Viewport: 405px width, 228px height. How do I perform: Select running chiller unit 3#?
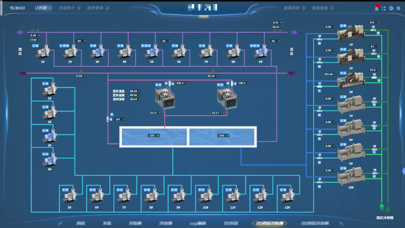coord(351,81)
